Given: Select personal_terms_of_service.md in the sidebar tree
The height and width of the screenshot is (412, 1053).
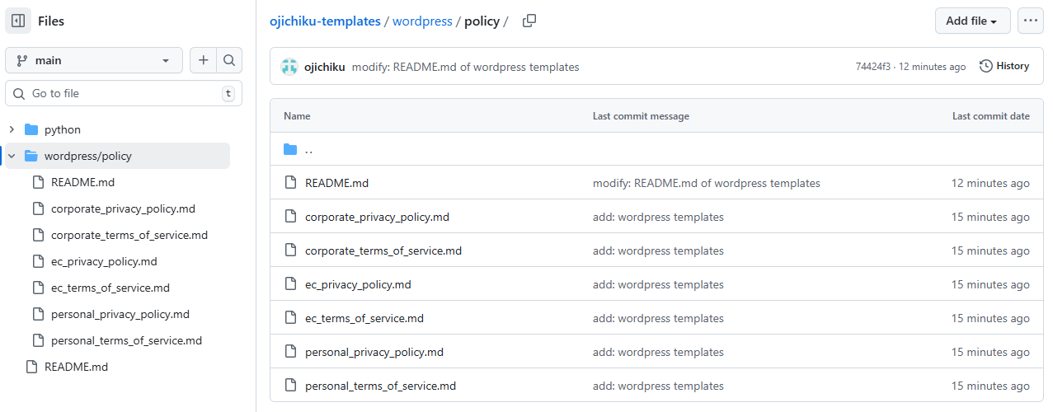Looking at the screenshot, I should point(126,340).
